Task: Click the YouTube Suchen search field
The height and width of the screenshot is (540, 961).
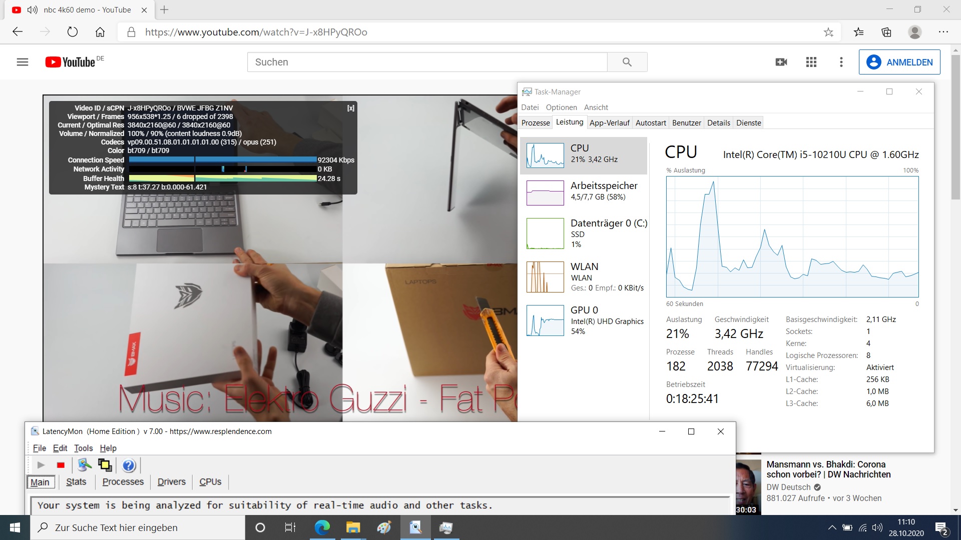Action: click(427, 62)
